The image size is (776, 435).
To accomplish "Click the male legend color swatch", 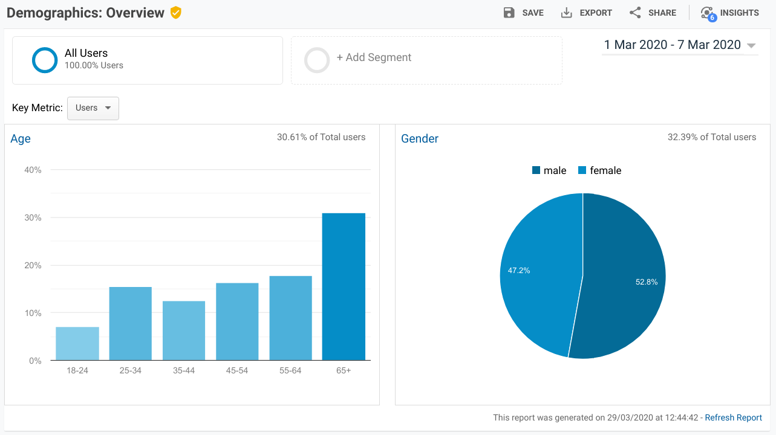I will coord(536,170).
